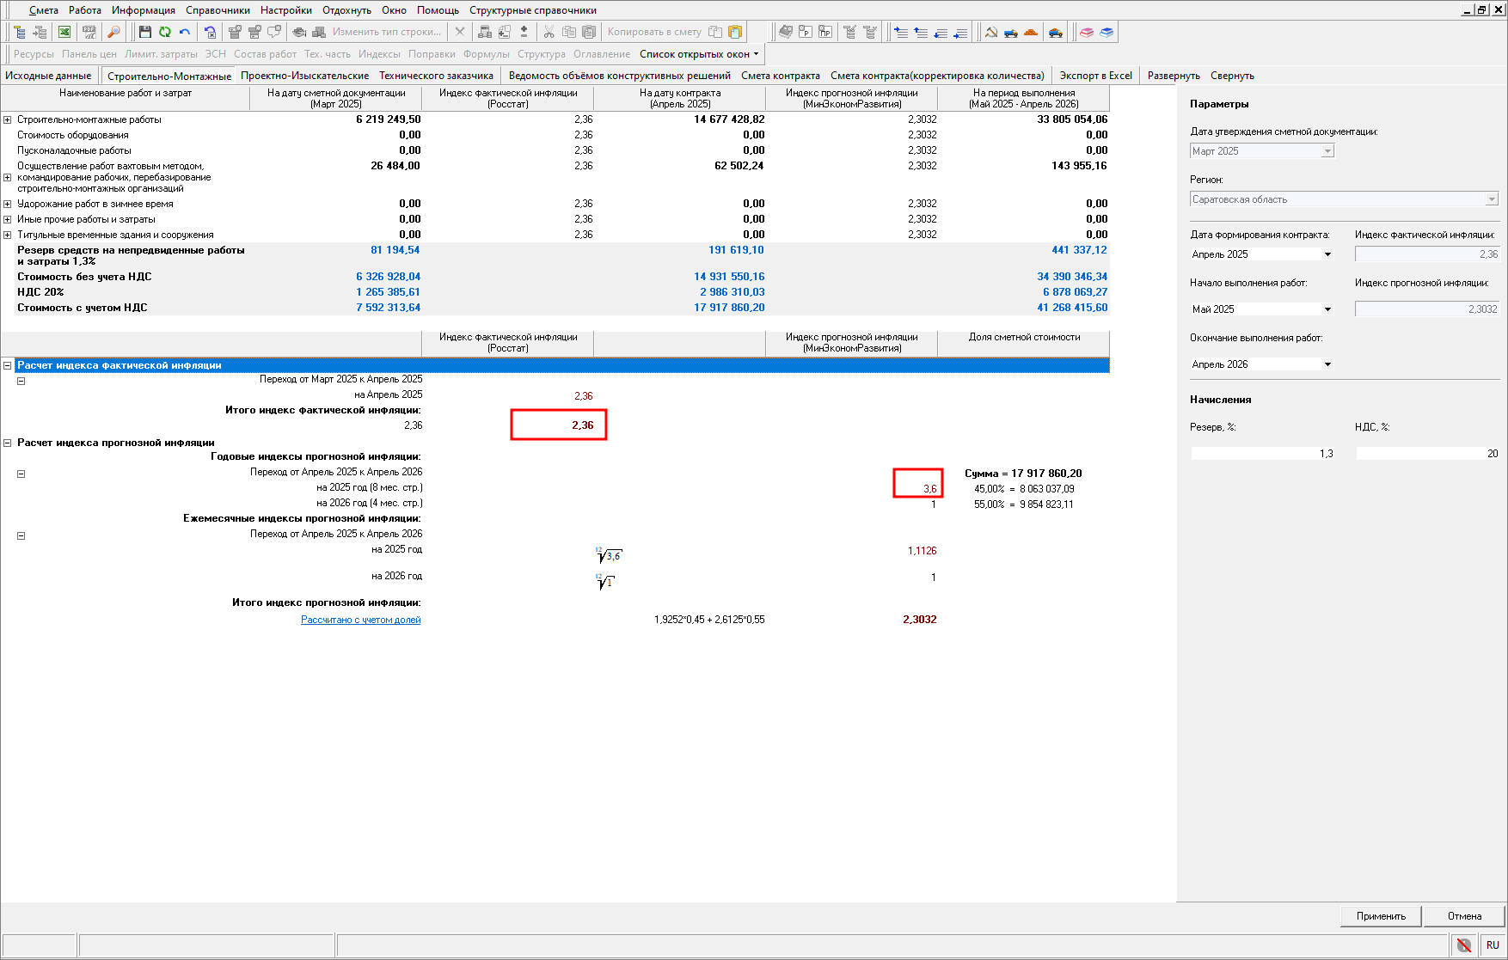Collapse the Расчет индекса фактической инфляции section
The image size is (1508, 960).
(x=8, y=365)
